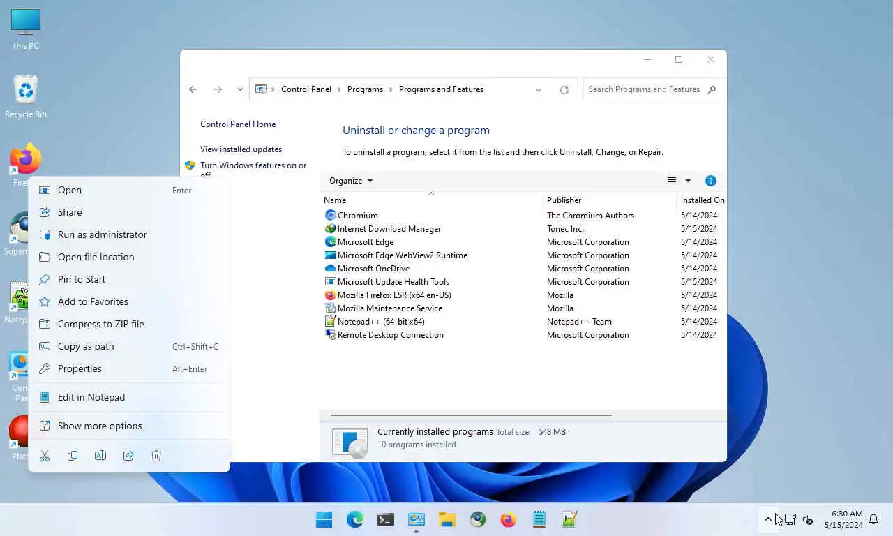Click the Cut icon in context menu
893x536 pixels.
tap(45, 456)
